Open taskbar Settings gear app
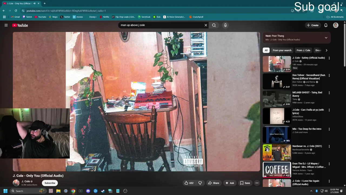346x195 pixels. click(x=66, y=191)
